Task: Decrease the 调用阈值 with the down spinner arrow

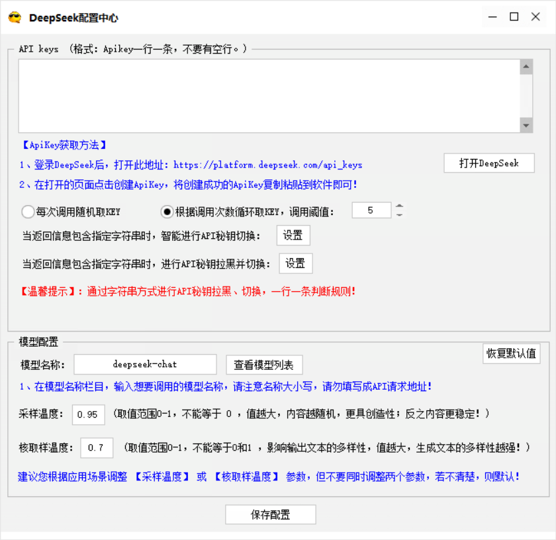Action: click(x=399, y=215)
